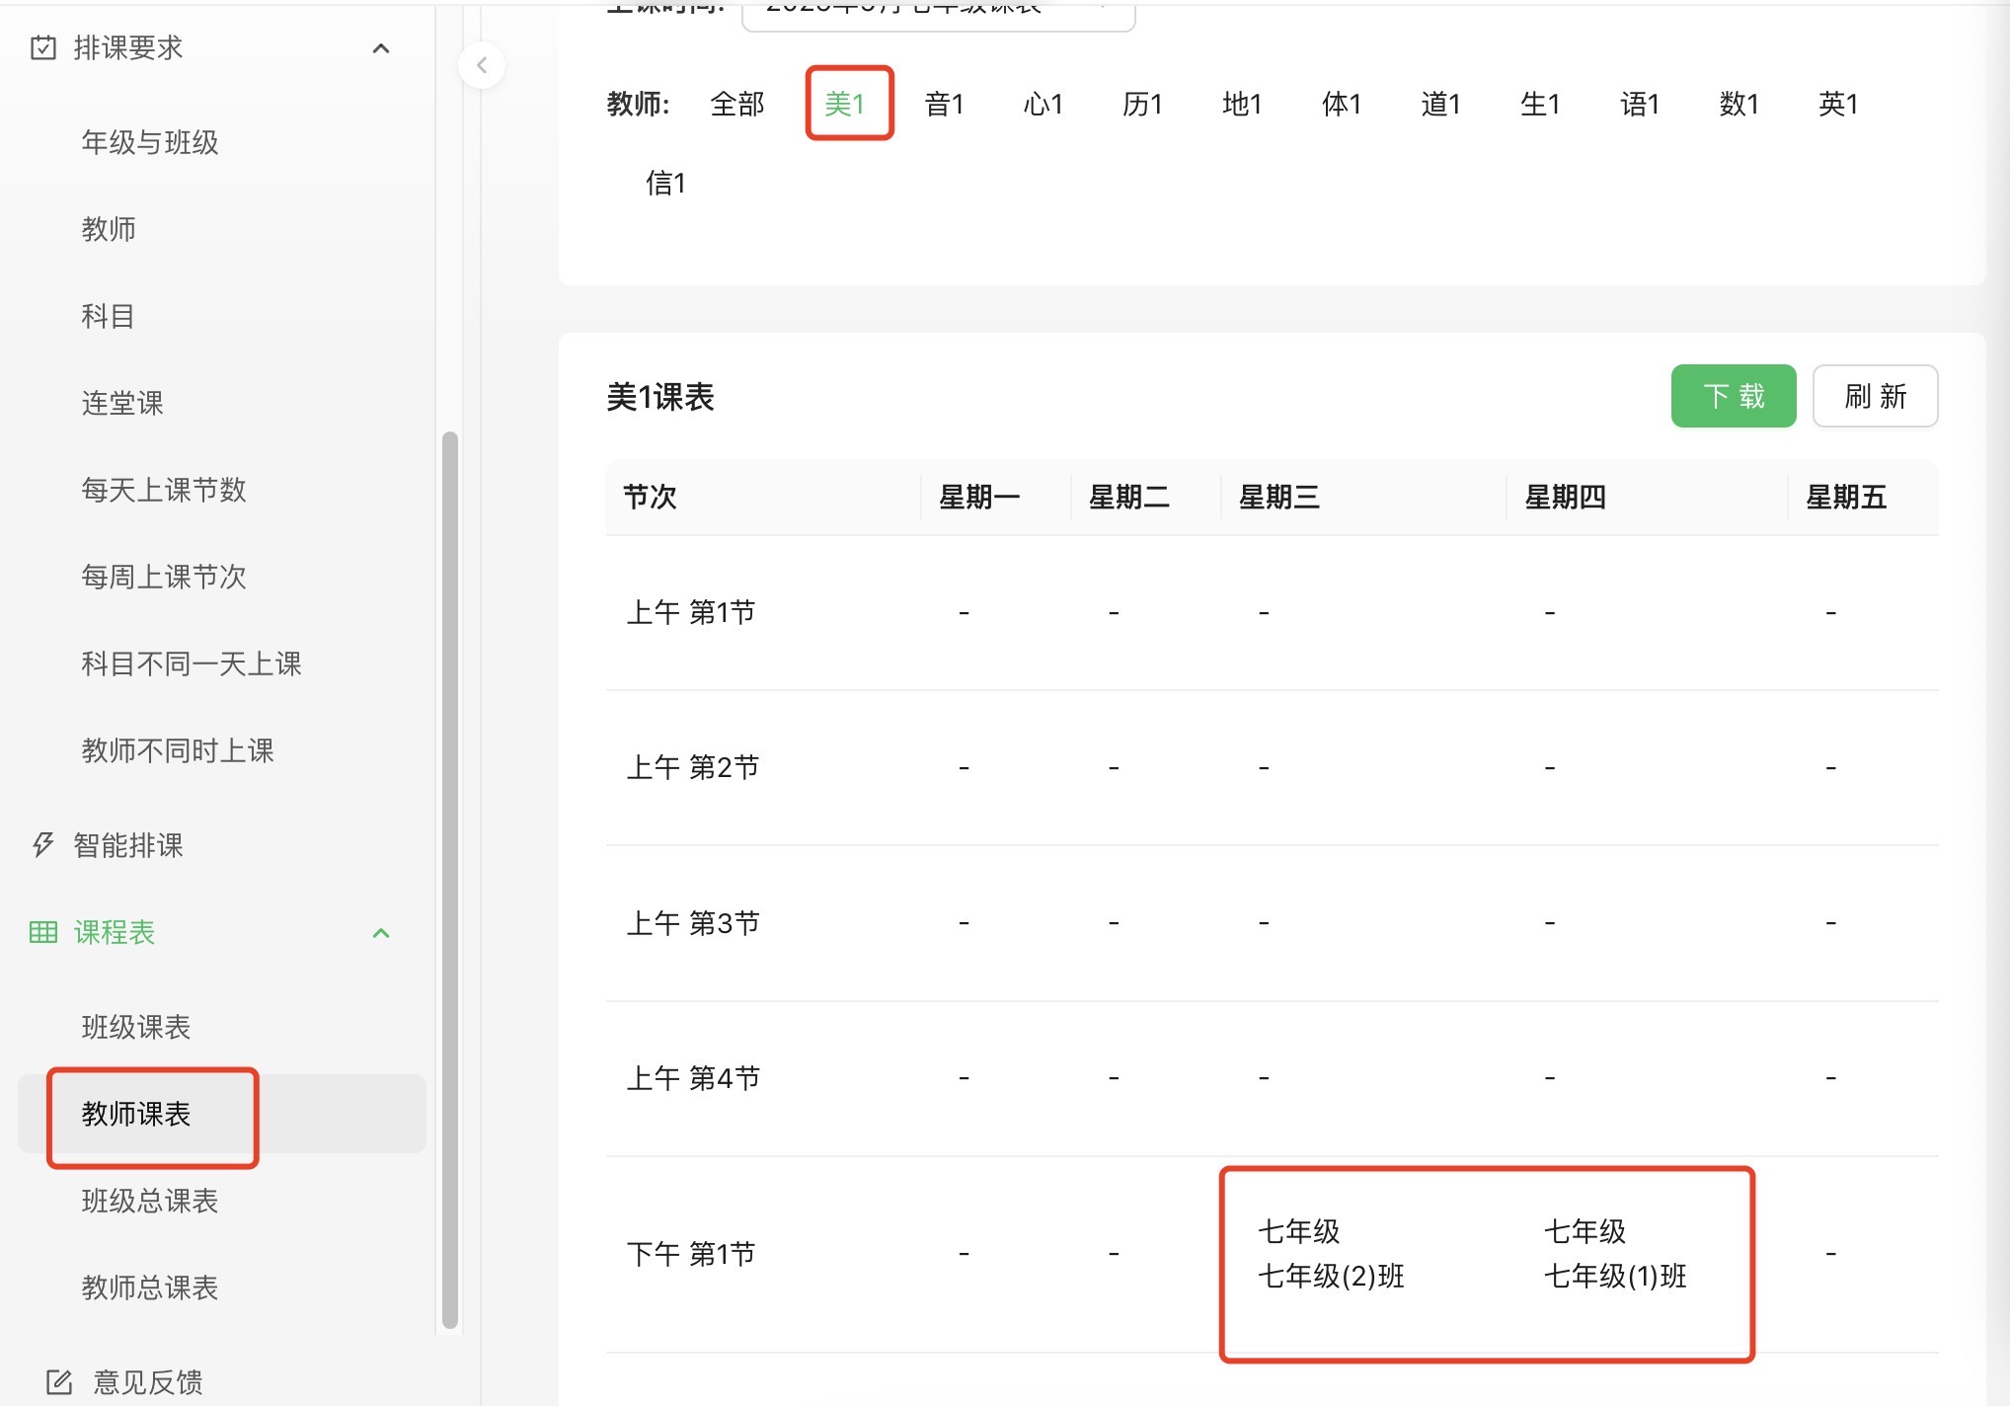
Task: Click the green 下载 button
Action: (1733, 396)
